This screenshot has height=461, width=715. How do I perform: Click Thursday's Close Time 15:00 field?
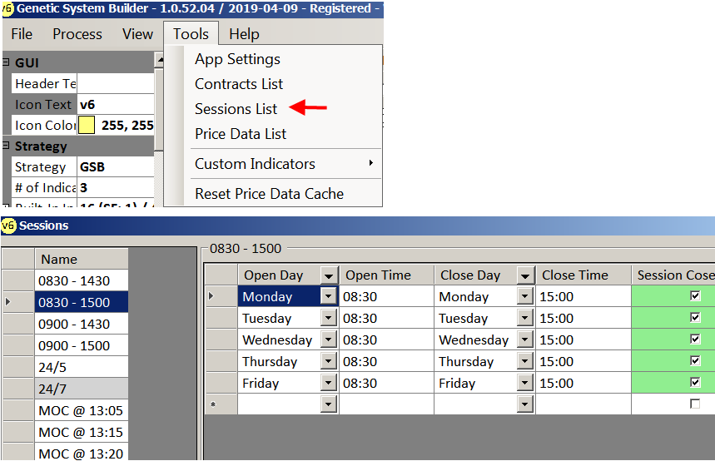tap(583, 362)
